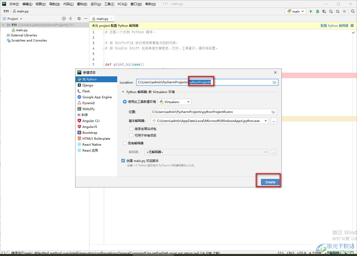Select Google App Engine project type

coord(96,97)
